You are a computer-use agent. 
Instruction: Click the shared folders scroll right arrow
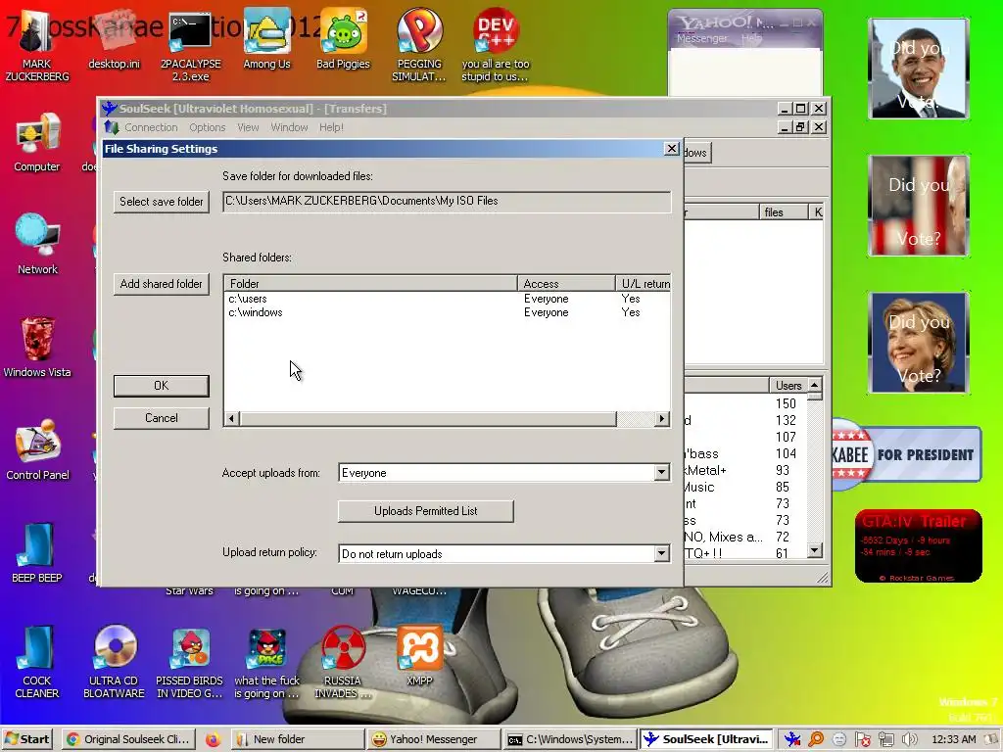[x=662, y=419]
